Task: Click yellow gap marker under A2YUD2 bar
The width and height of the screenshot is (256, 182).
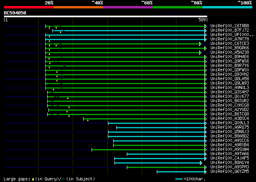Action: tap(67, 111)
